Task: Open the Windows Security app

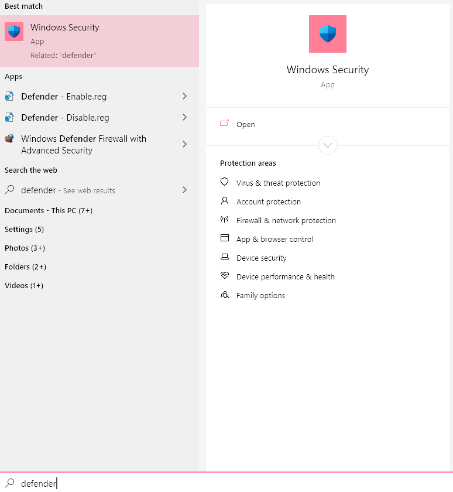Action: 245,125
